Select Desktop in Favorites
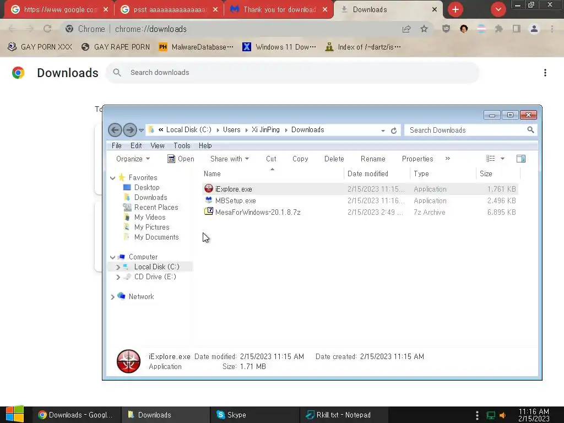Image resolution: width=564 pixels, height=423 pixels. (x=147, y=187)
